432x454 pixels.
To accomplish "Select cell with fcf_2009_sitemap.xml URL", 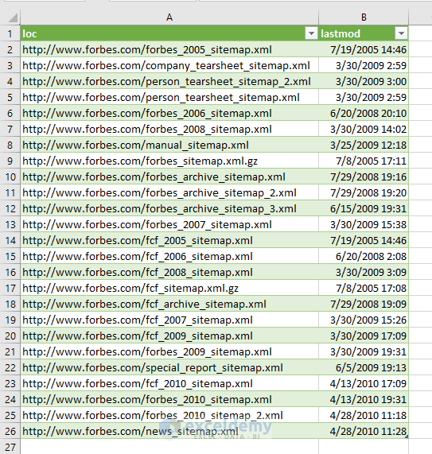I will 169,336.
